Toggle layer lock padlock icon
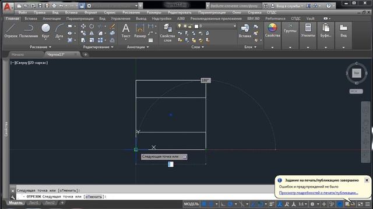The height and width of the screenshot is (209, 373). pos(190,26)
